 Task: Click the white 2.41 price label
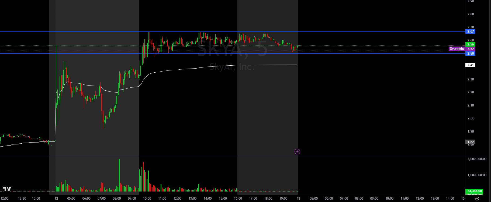coord(471,65)
